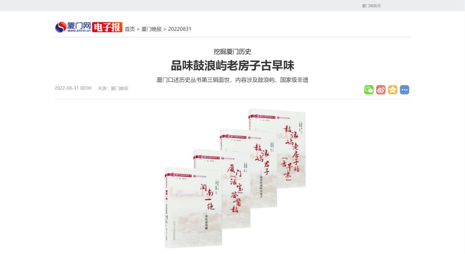Click the source label 来源：厦门晚报
465x254 pixels.
point(113,88)
